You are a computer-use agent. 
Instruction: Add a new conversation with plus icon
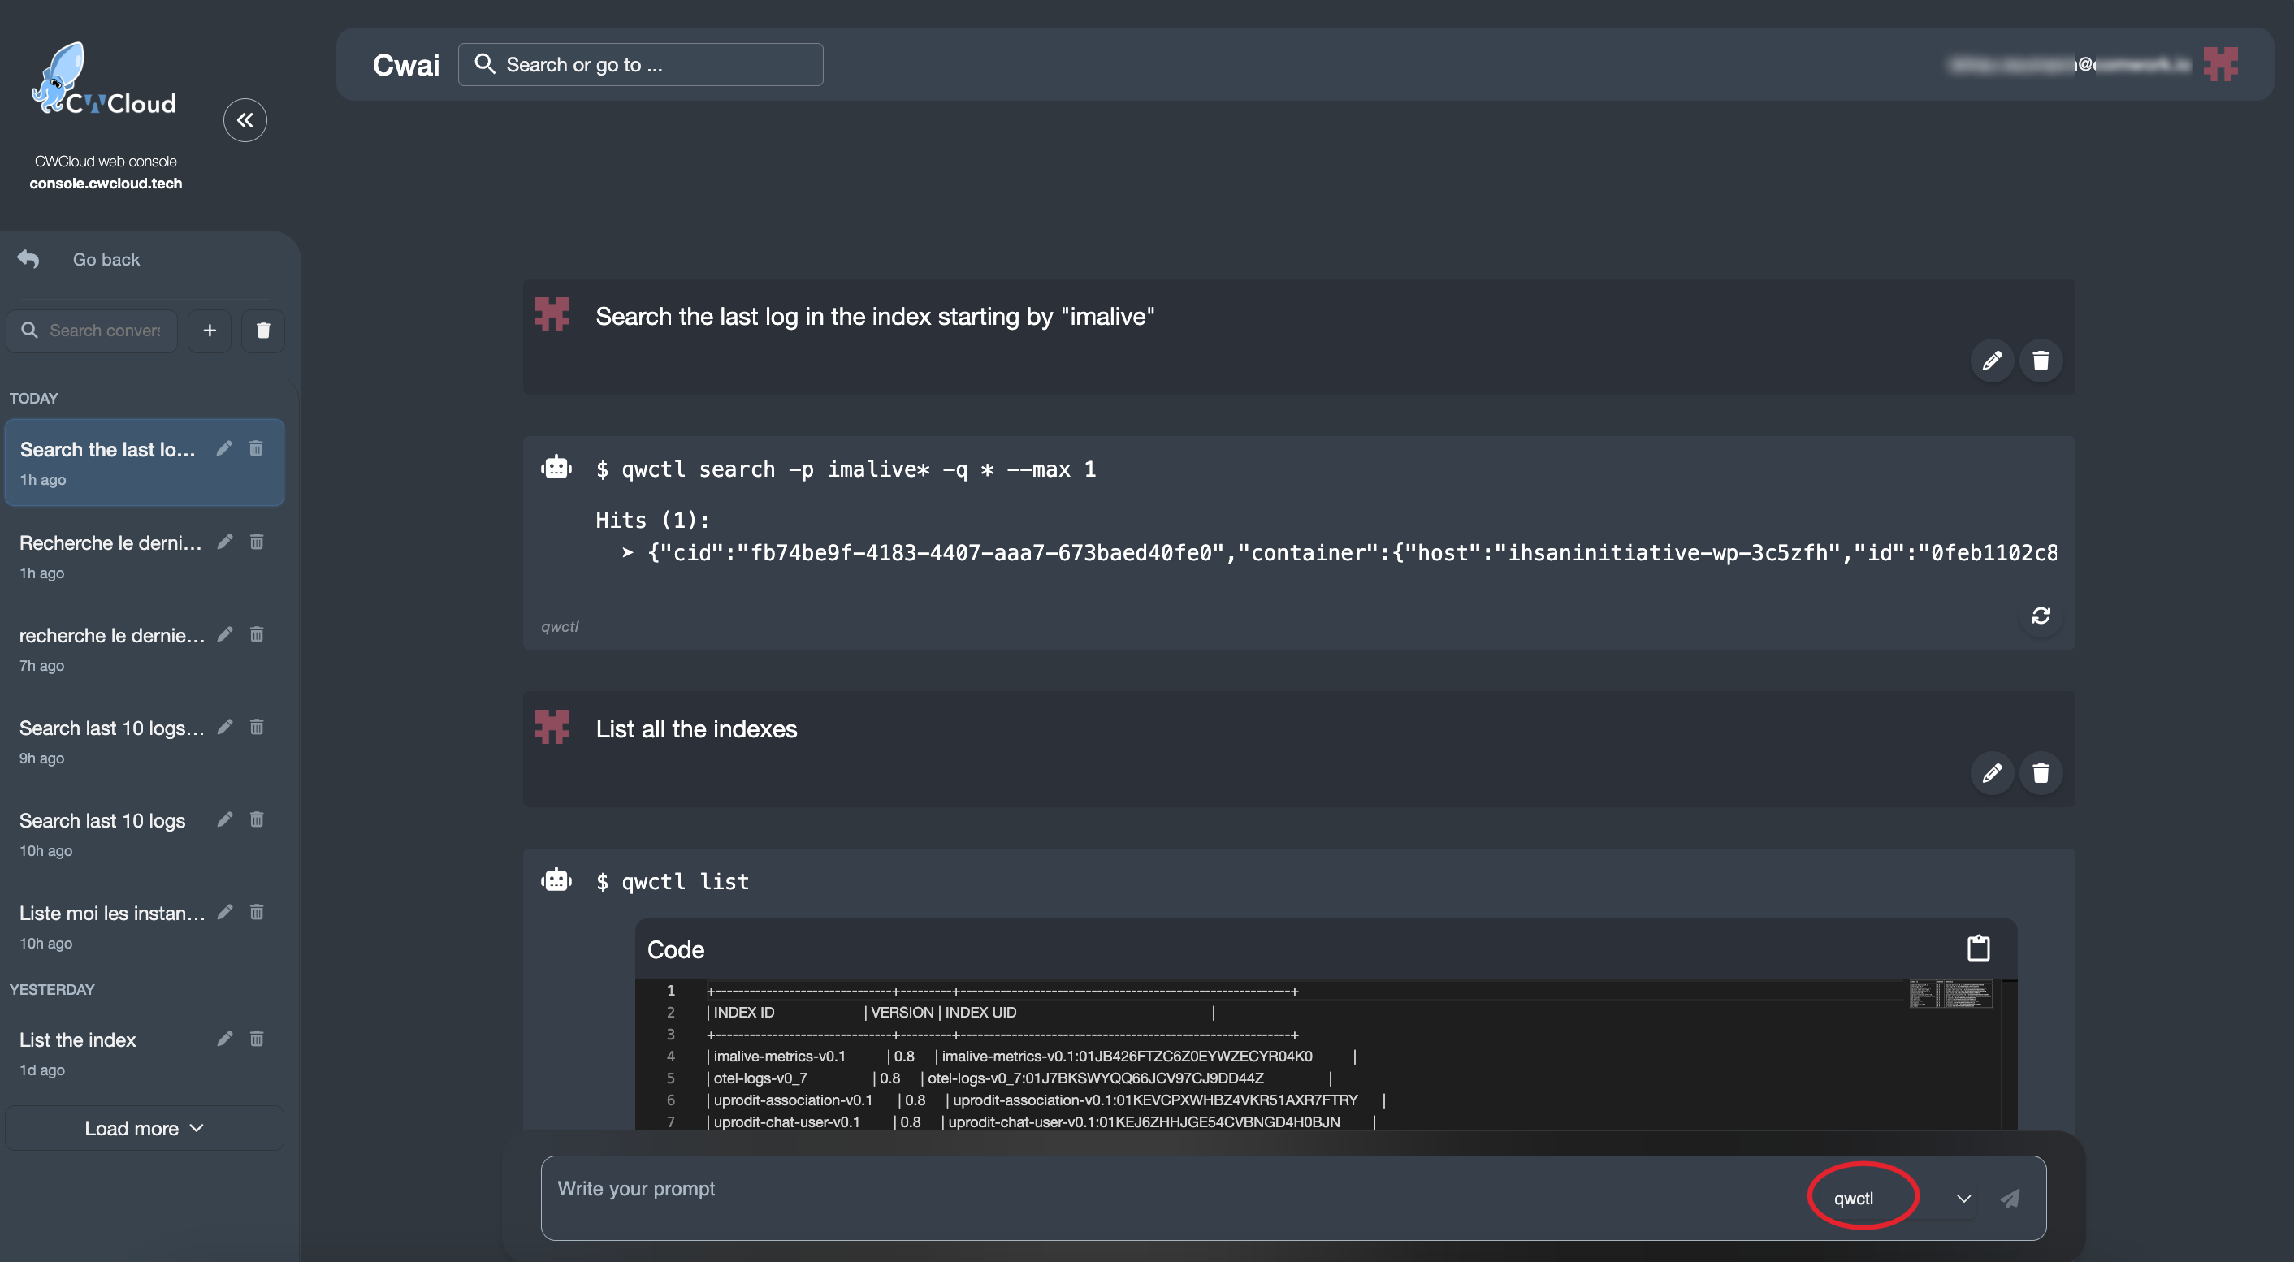pyautogui.click(x=210, y=331)
